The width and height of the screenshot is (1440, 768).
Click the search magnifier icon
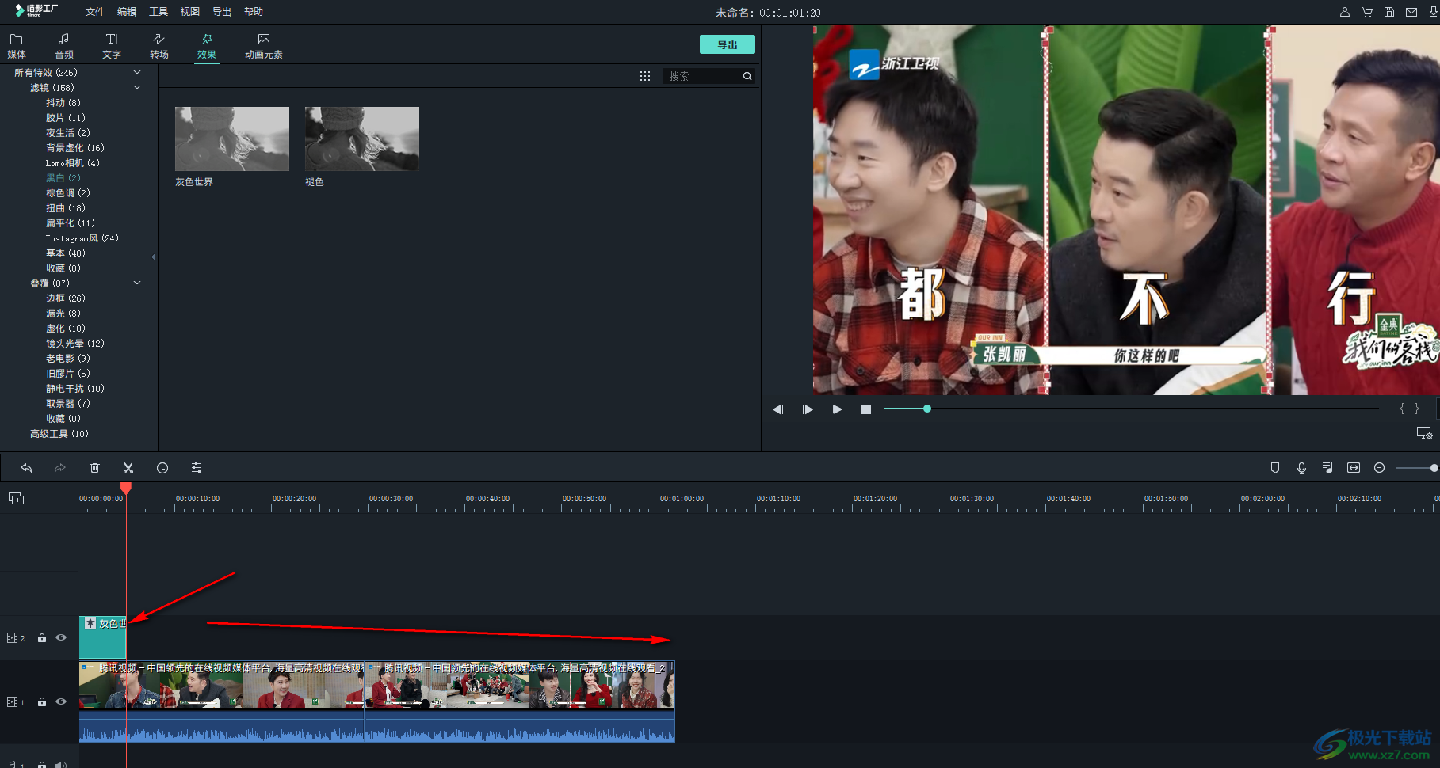pyautogui.click(x=747, y=76)
